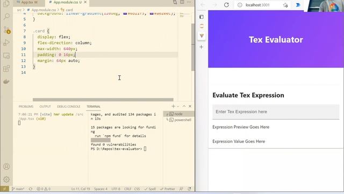Refresh the localhost browser page
Image resolution: width=344 pixels, height=194 pixels.
point(226,5)
